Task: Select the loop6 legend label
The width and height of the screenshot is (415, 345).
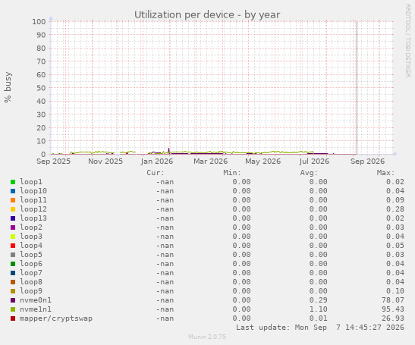Action: (31, 264)
